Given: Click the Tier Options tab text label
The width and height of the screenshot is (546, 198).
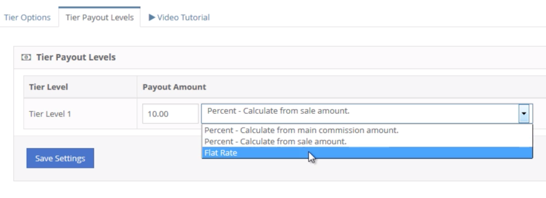Looking at the screenshot, I should click(x=28, y=17).
